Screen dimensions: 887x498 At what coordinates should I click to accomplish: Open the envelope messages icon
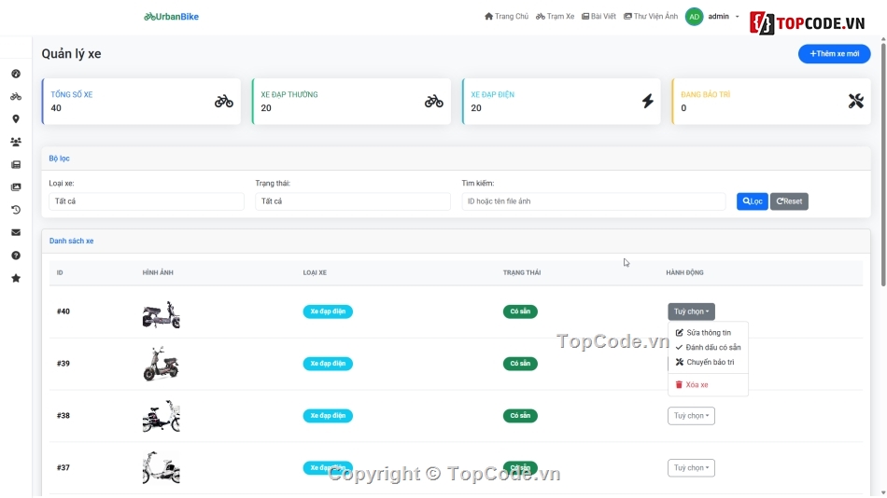pyautogui.click(x=16, y=232)
